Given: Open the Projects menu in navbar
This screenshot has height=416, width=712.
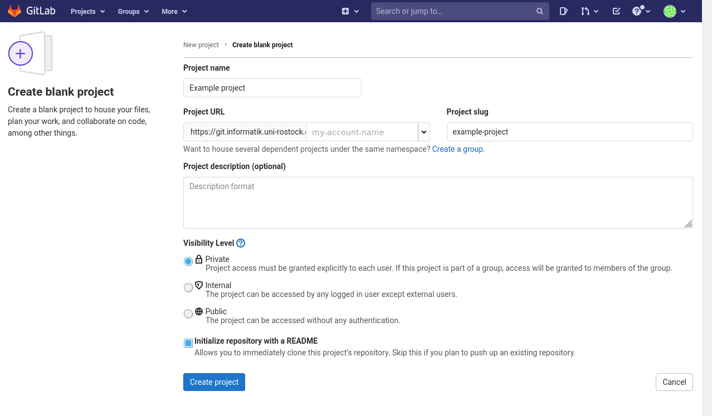Looking at the screenshot, I should coord(87,11).
